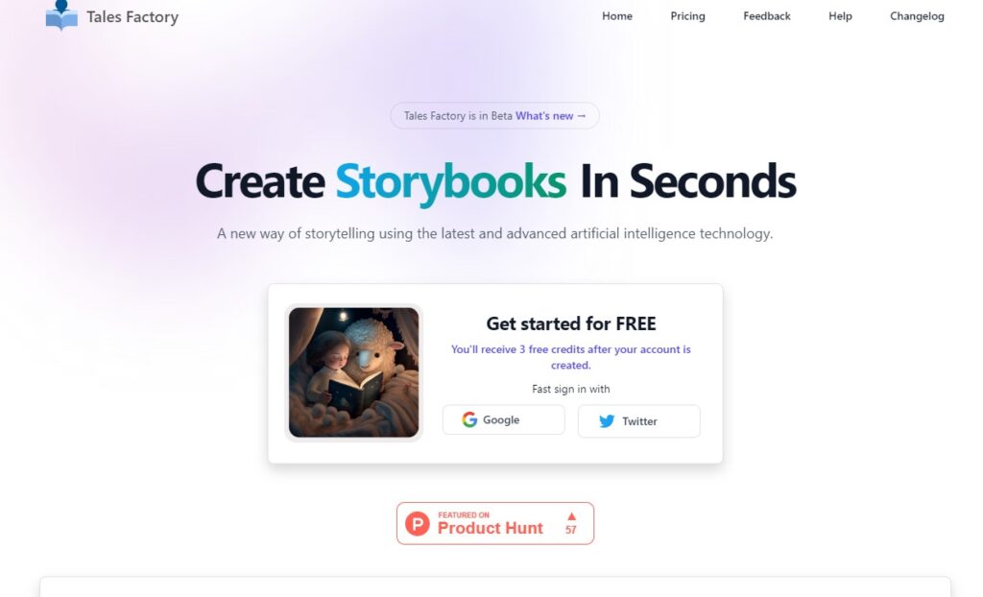
Task: Click the Tales Factory brand name
Action: (132, 17)
